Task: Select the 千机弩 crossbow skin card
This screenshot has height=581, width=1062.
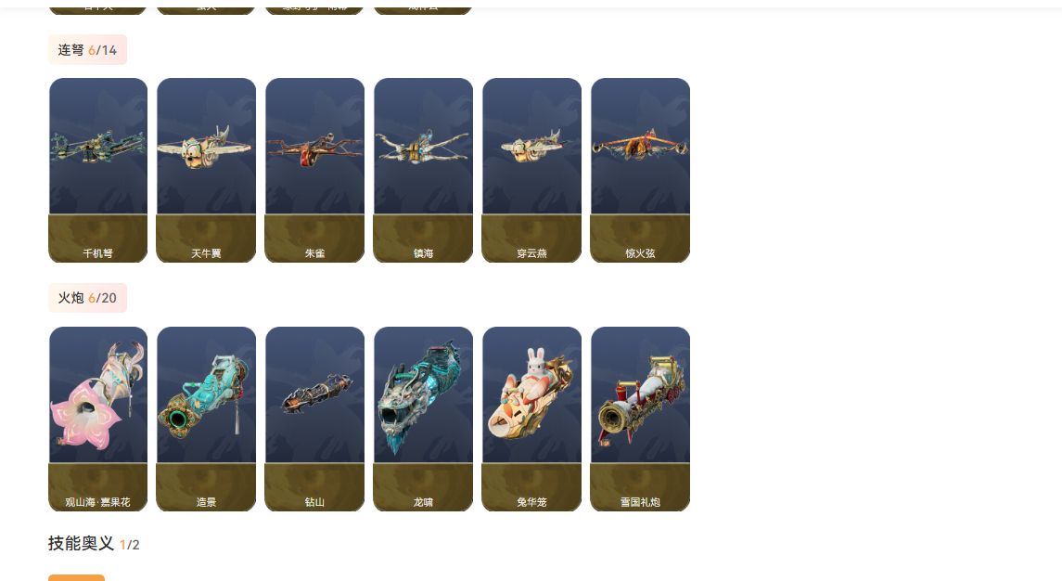Action: [x=98, y=170]
